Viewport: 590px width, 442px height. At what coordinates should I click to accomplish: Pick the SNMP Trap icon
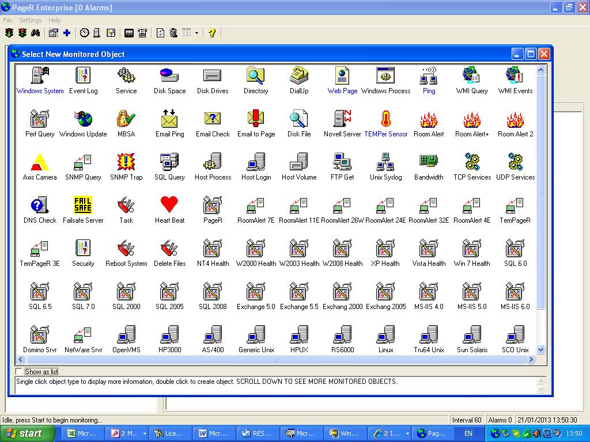[126, 162]
